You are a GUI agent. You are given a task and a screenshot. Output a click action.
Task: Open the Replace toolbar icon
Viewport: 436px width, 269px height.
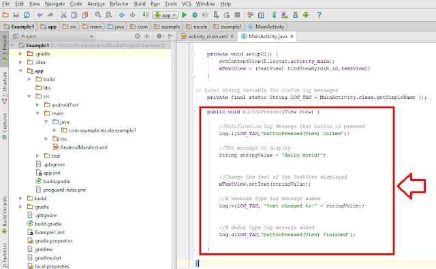108,15
